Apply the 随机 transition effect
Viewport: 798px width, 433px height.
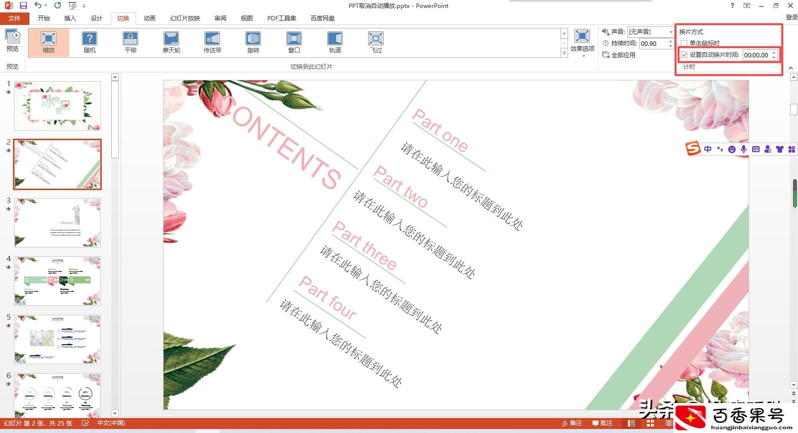pos(90,42)
